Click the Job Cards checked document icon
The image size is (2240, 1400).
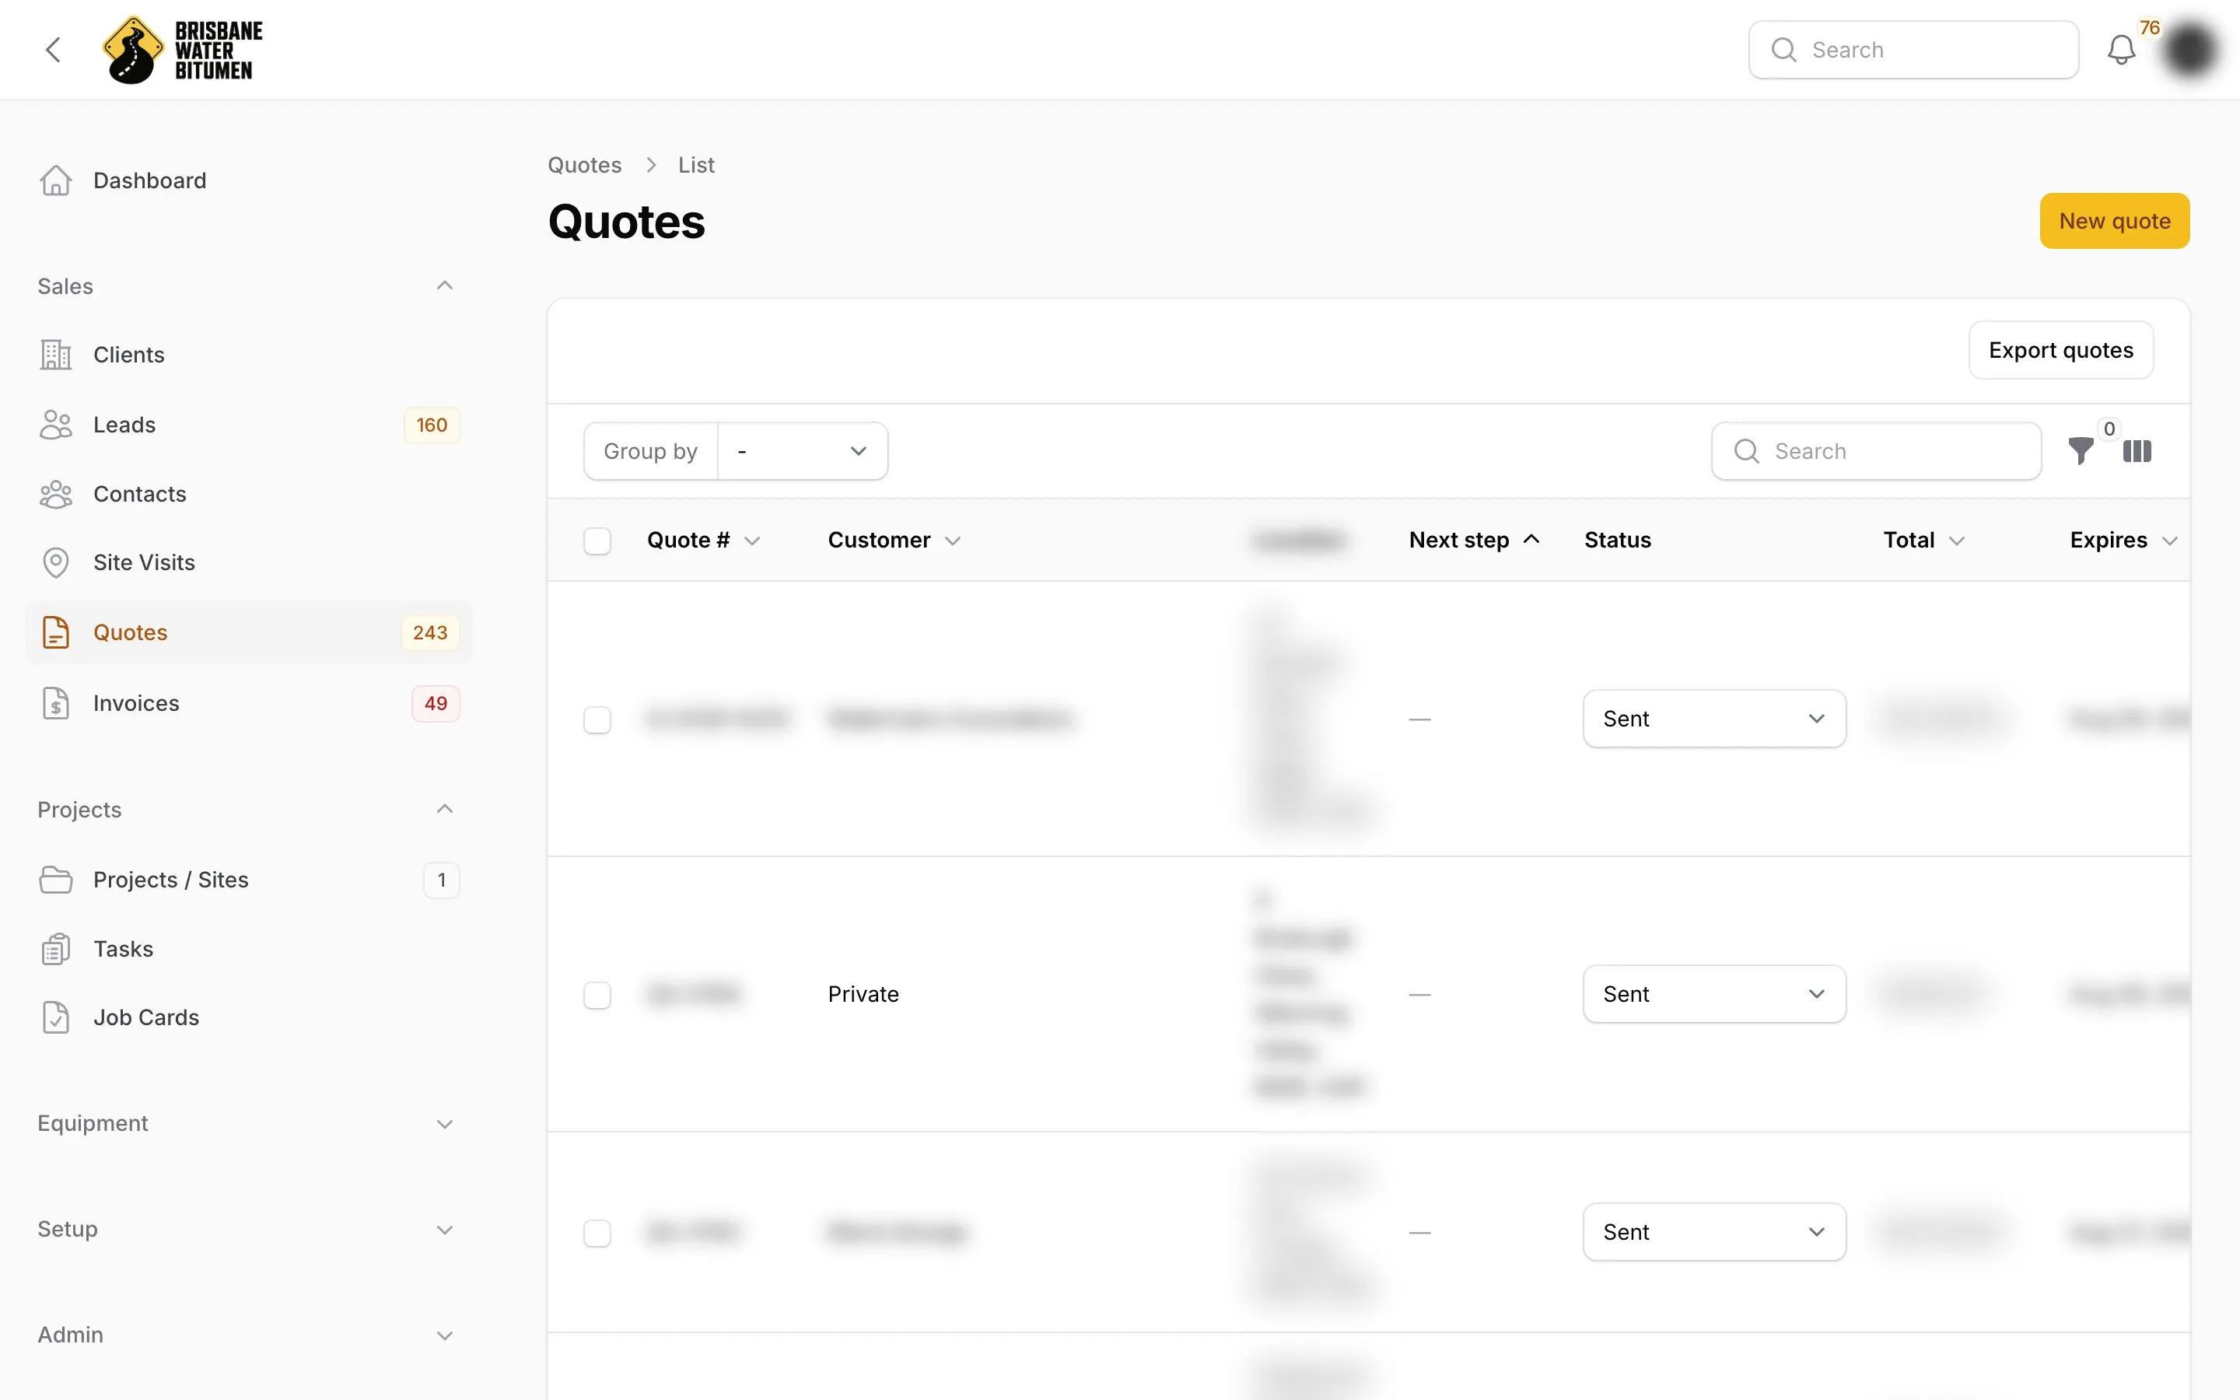[x=55, y=1017]
